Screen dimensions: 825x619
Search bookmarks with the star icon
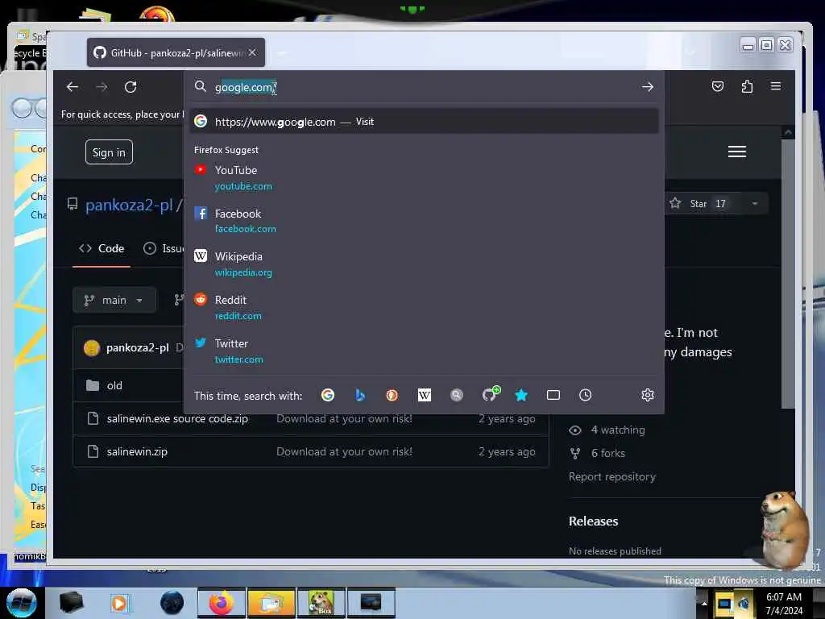pyautogui.click(x=521, y=395)
